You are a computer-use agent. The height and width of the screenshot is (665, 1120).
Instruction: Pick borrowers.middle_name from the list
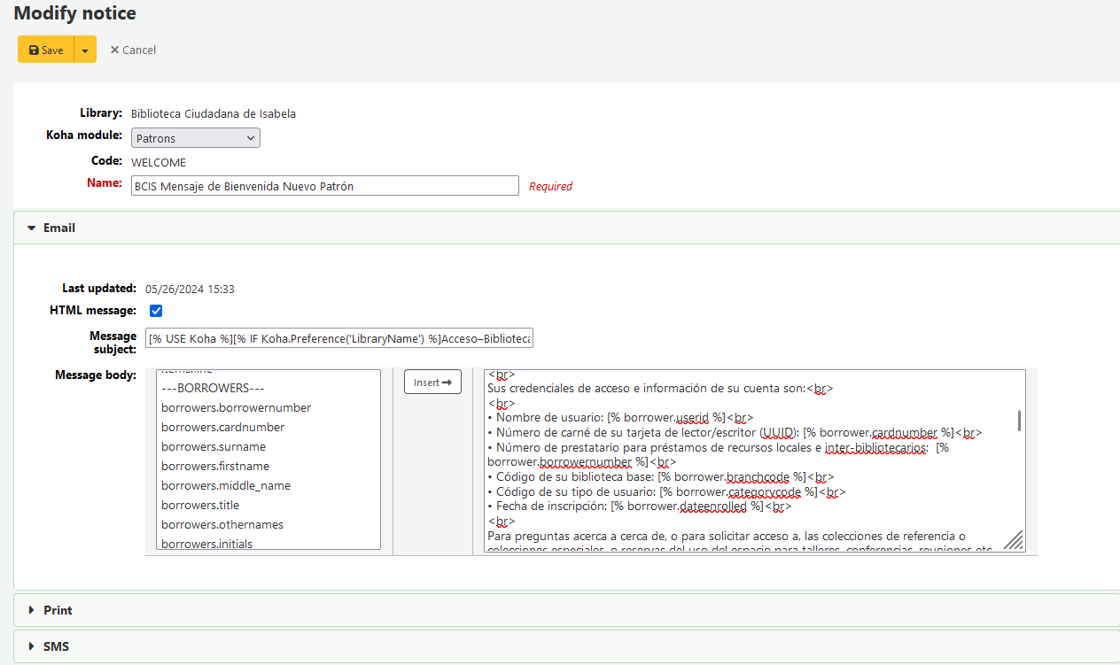[225, 485]
